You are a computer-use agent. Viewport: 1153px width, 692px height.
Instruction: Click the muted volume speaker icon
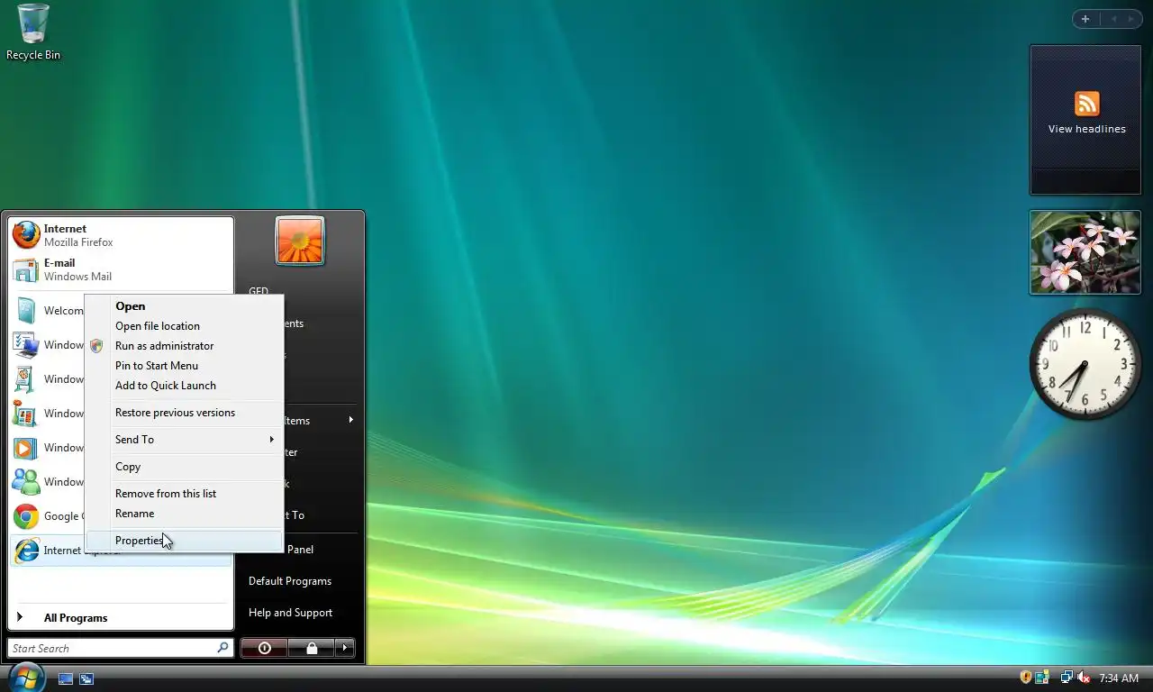pos(1084,678)
